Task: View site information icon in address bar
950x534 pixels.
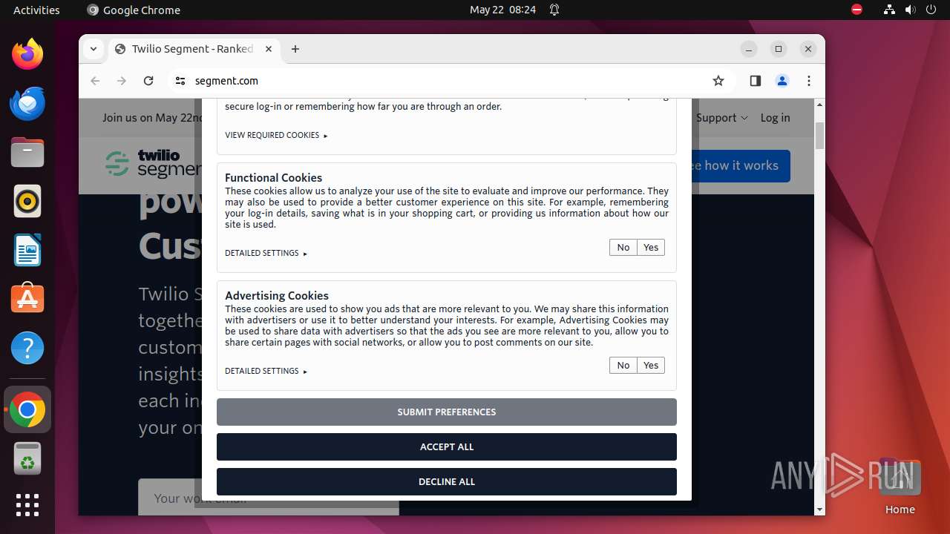Action: click(x=180, y=81)
